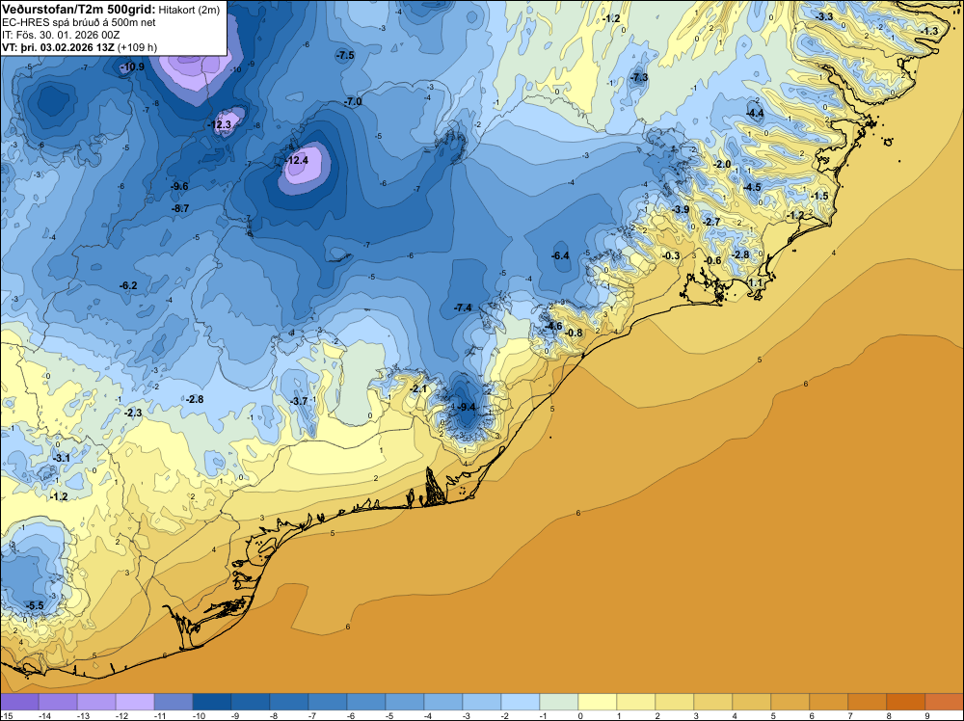964x721 pixels.
Task: Click the legend swatch between -10 and -9
Action: pyautogui.click(x=212, y=702)
